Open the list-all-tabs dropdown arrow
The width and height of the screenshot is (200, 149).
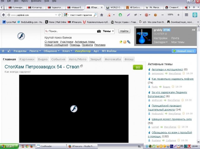[198, 7]
